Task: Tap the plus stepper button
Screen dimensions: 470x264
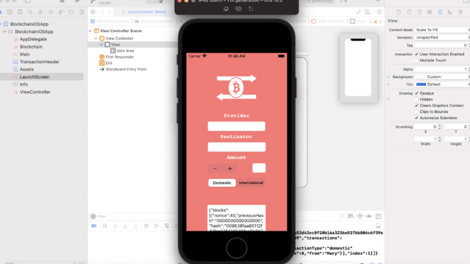Action: [x=230, y=169]
